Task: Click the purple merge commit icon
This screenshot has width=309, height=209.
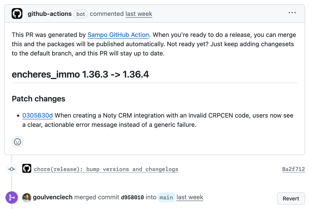Action: tap(12, 197)
